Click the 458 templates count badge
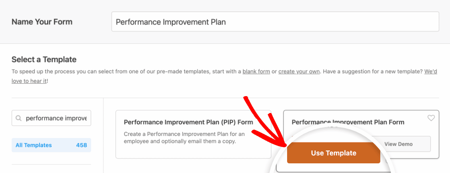The image size is (450, 173). [x=81, y=145]
